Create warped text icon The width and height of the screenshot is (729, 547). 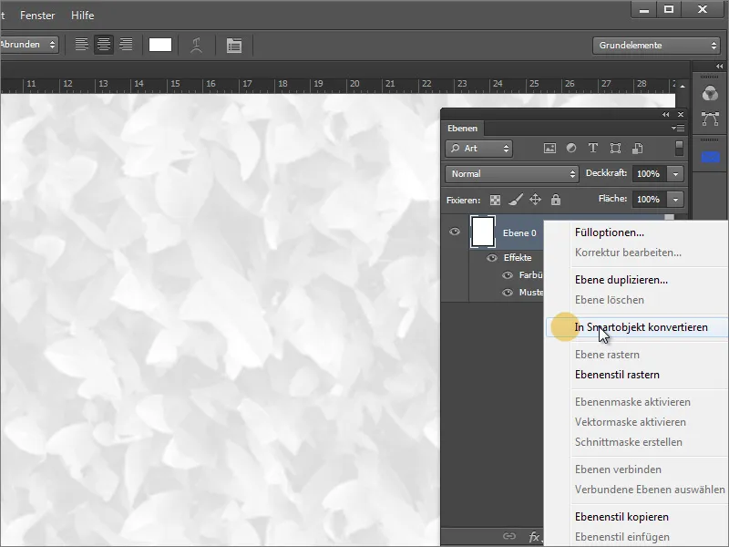click(x=196, y=45)
